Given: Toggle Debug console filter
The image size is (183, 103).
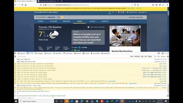Looking at the screenshot, I should [150, 56].
